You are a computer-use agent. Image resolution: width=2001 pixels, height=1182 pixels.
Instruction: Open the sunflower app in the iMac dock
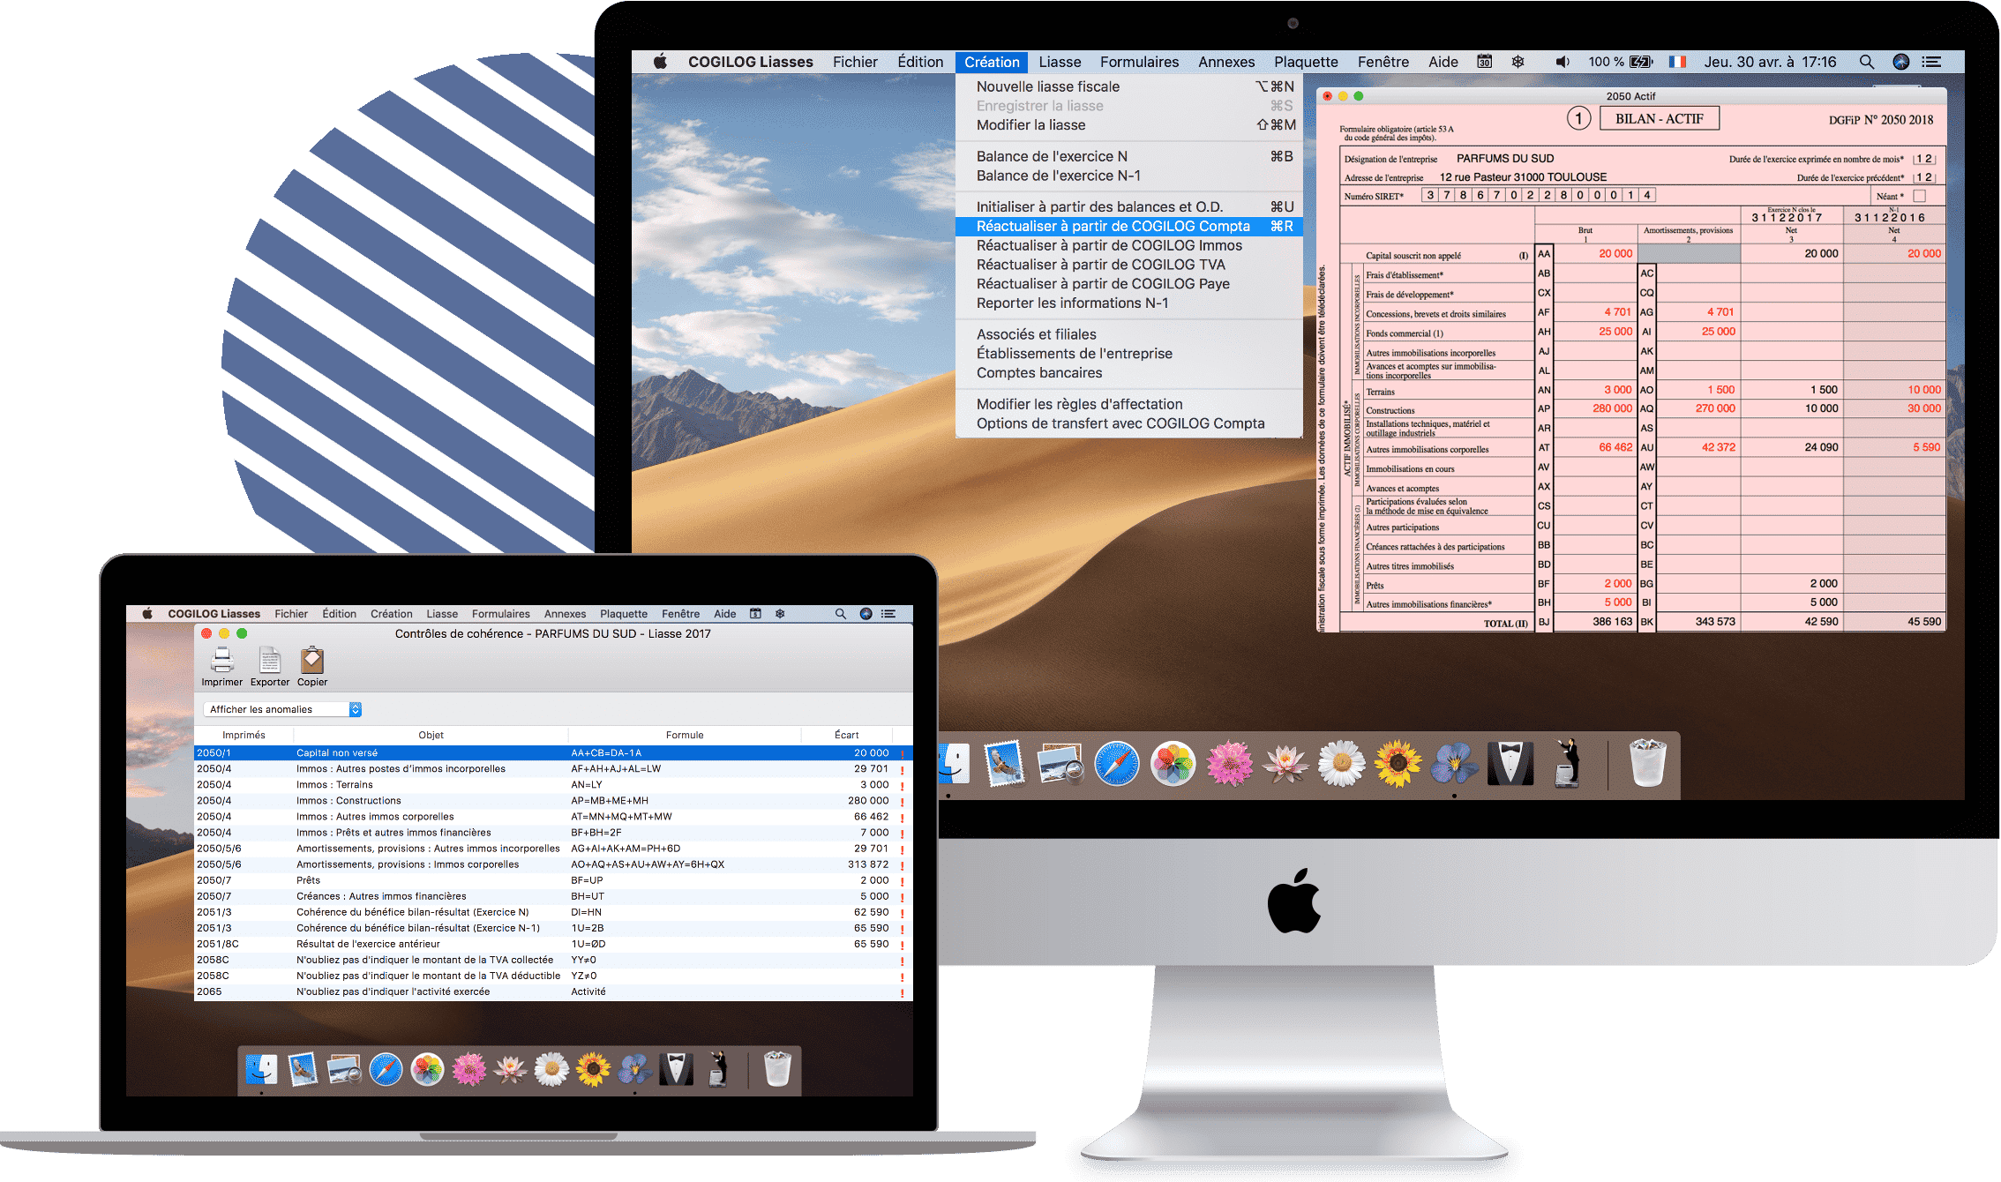1398,764
